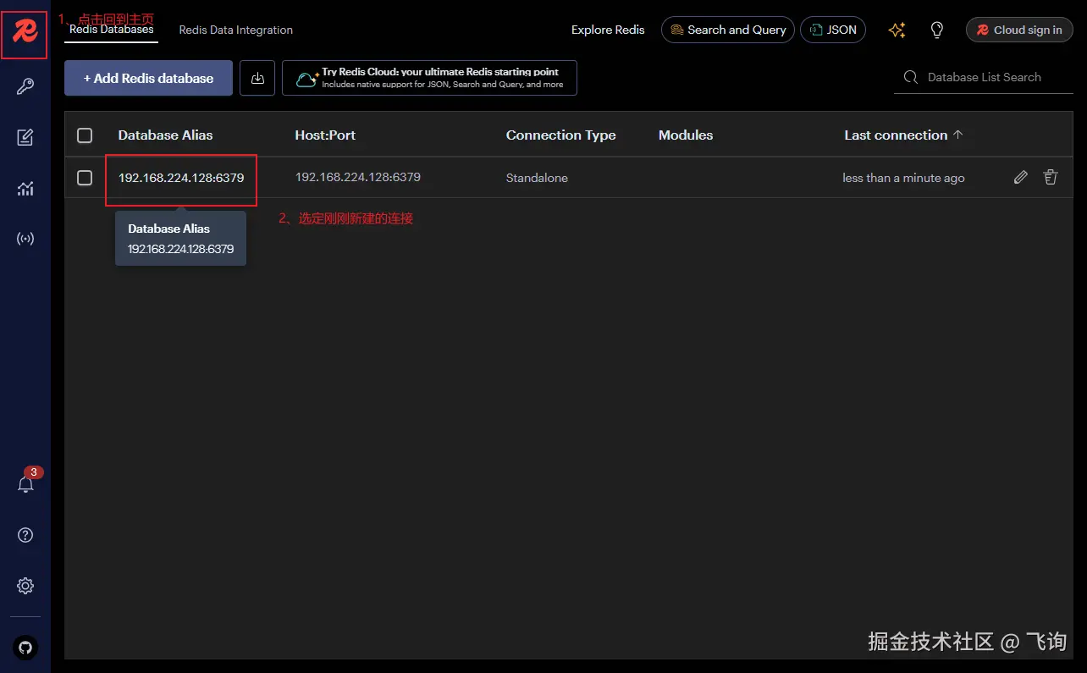Open the Pub/Sub broadcast icon
Image resolution: width=1087 pixels, height=673 pixels.
point(25,239)
